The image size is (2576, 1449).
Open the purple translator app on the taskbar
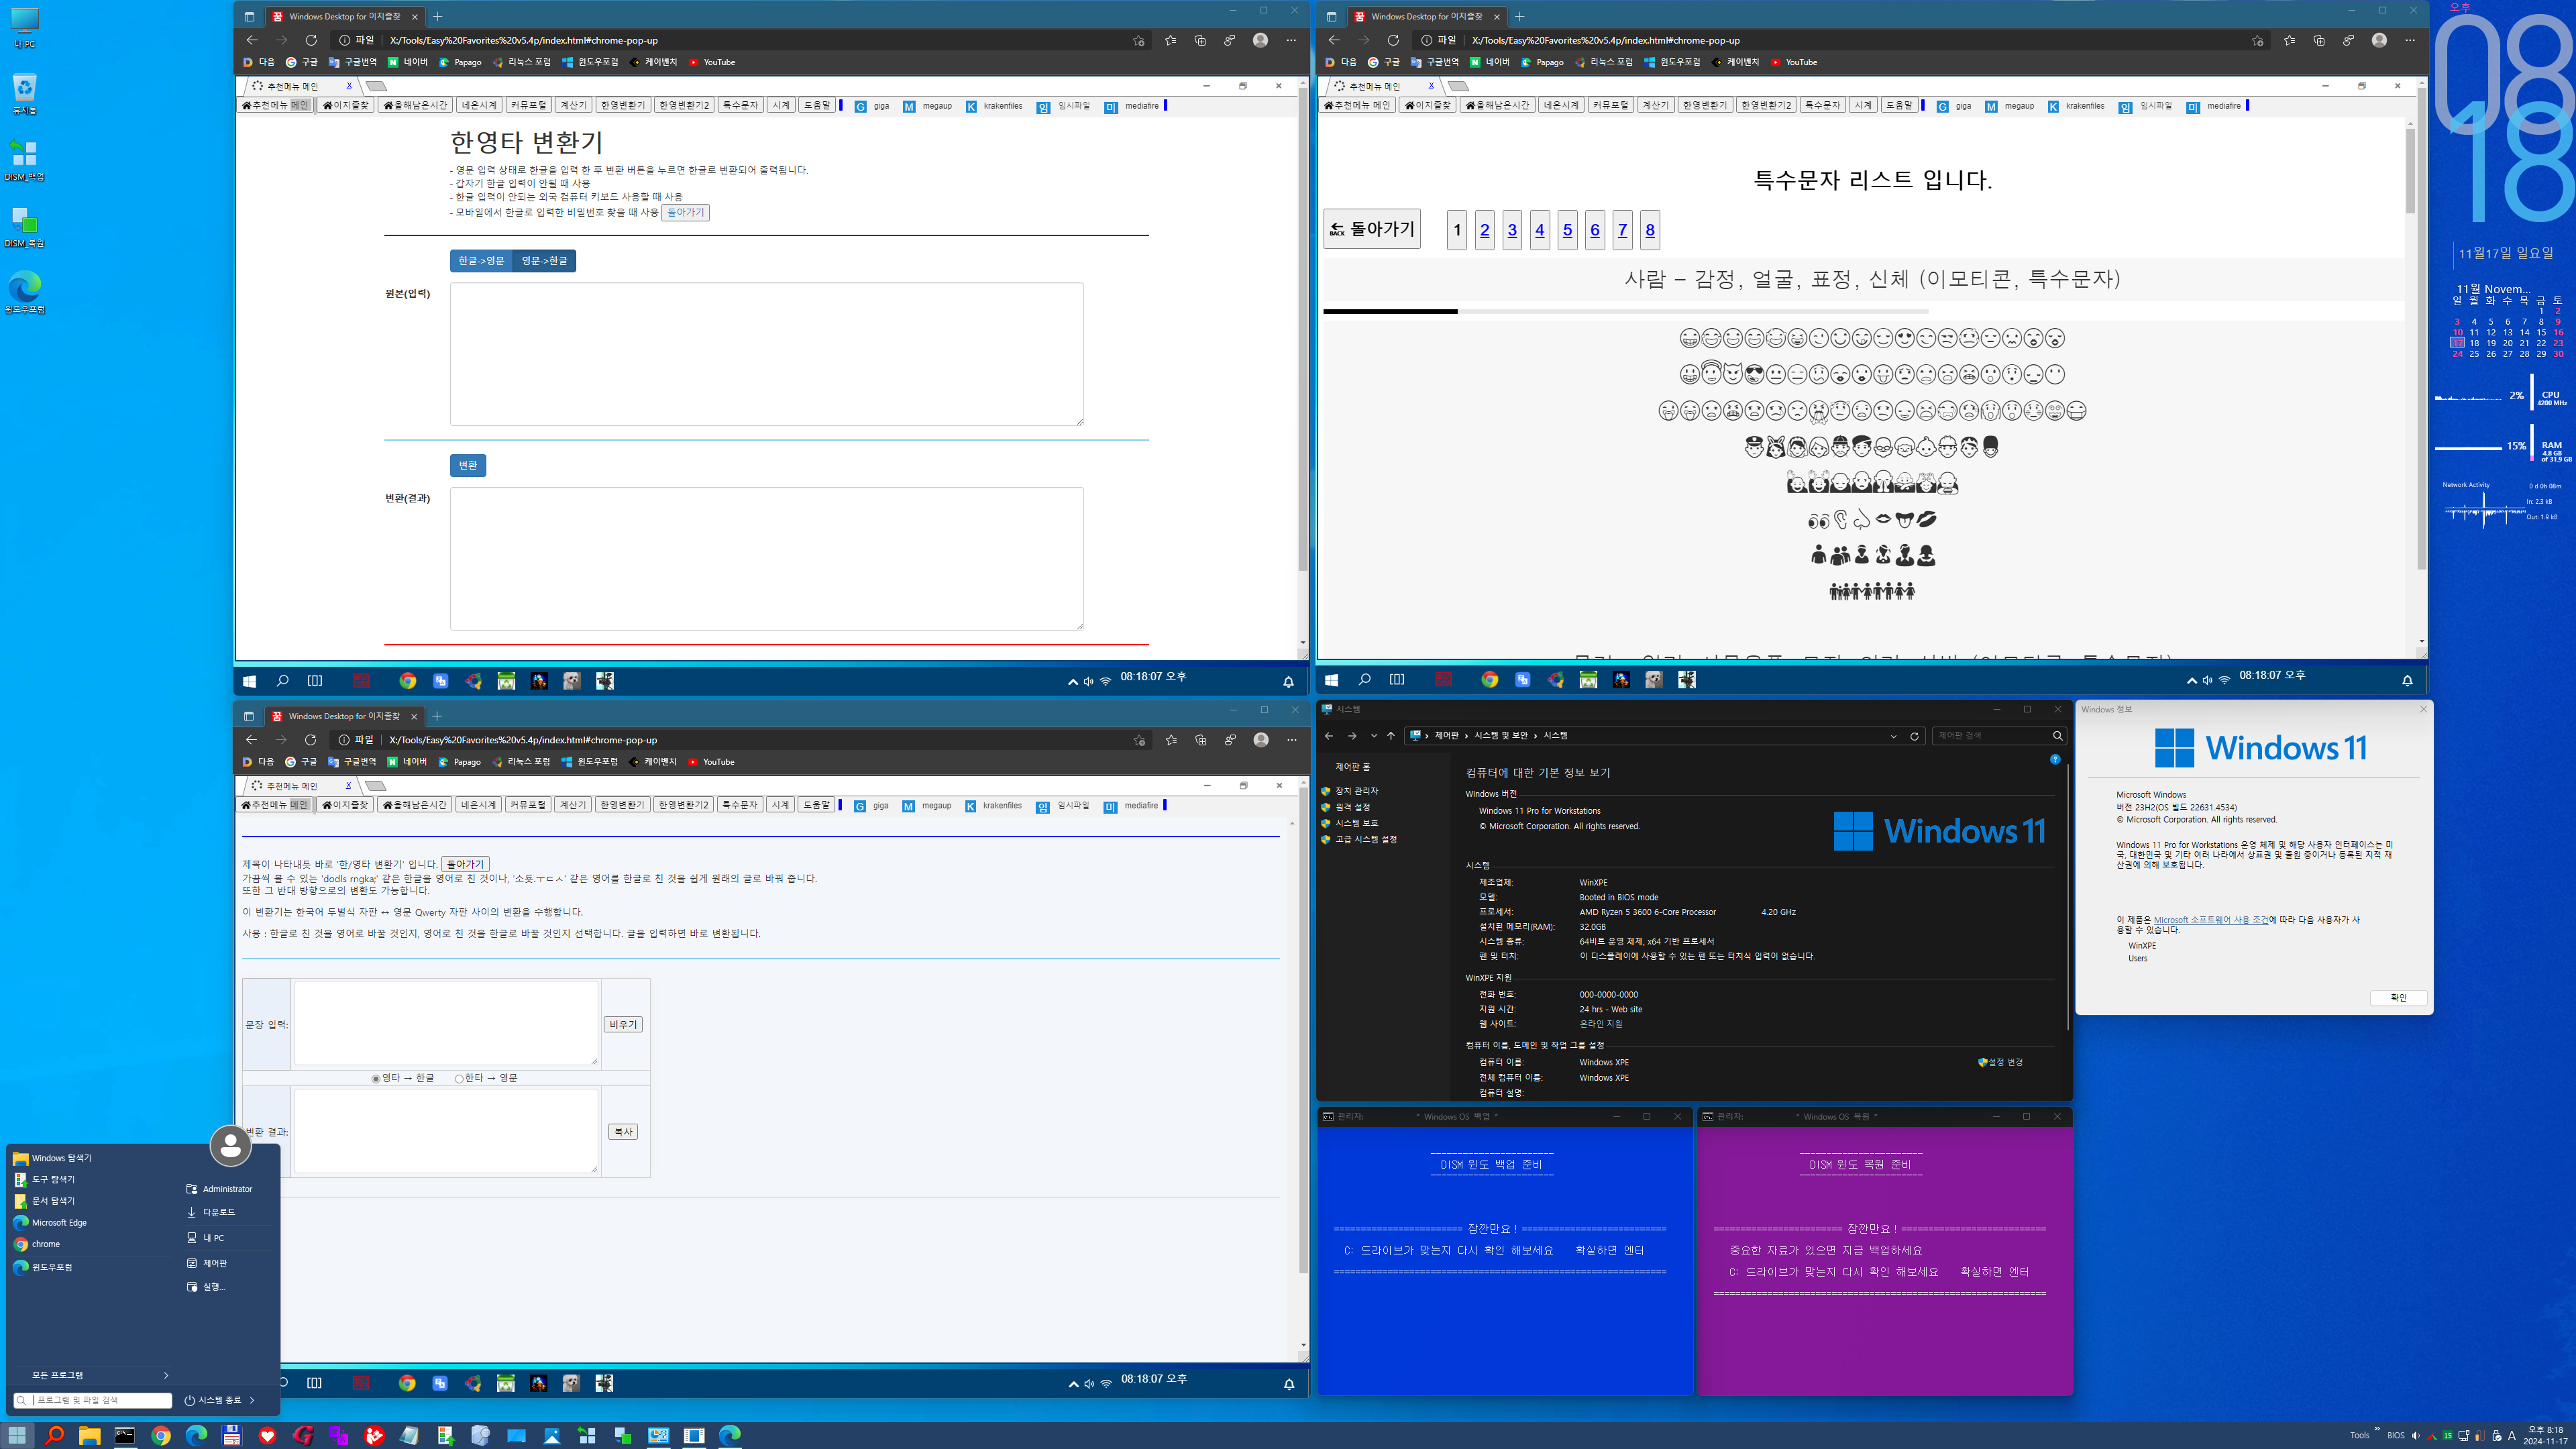tap(338, 1435)
